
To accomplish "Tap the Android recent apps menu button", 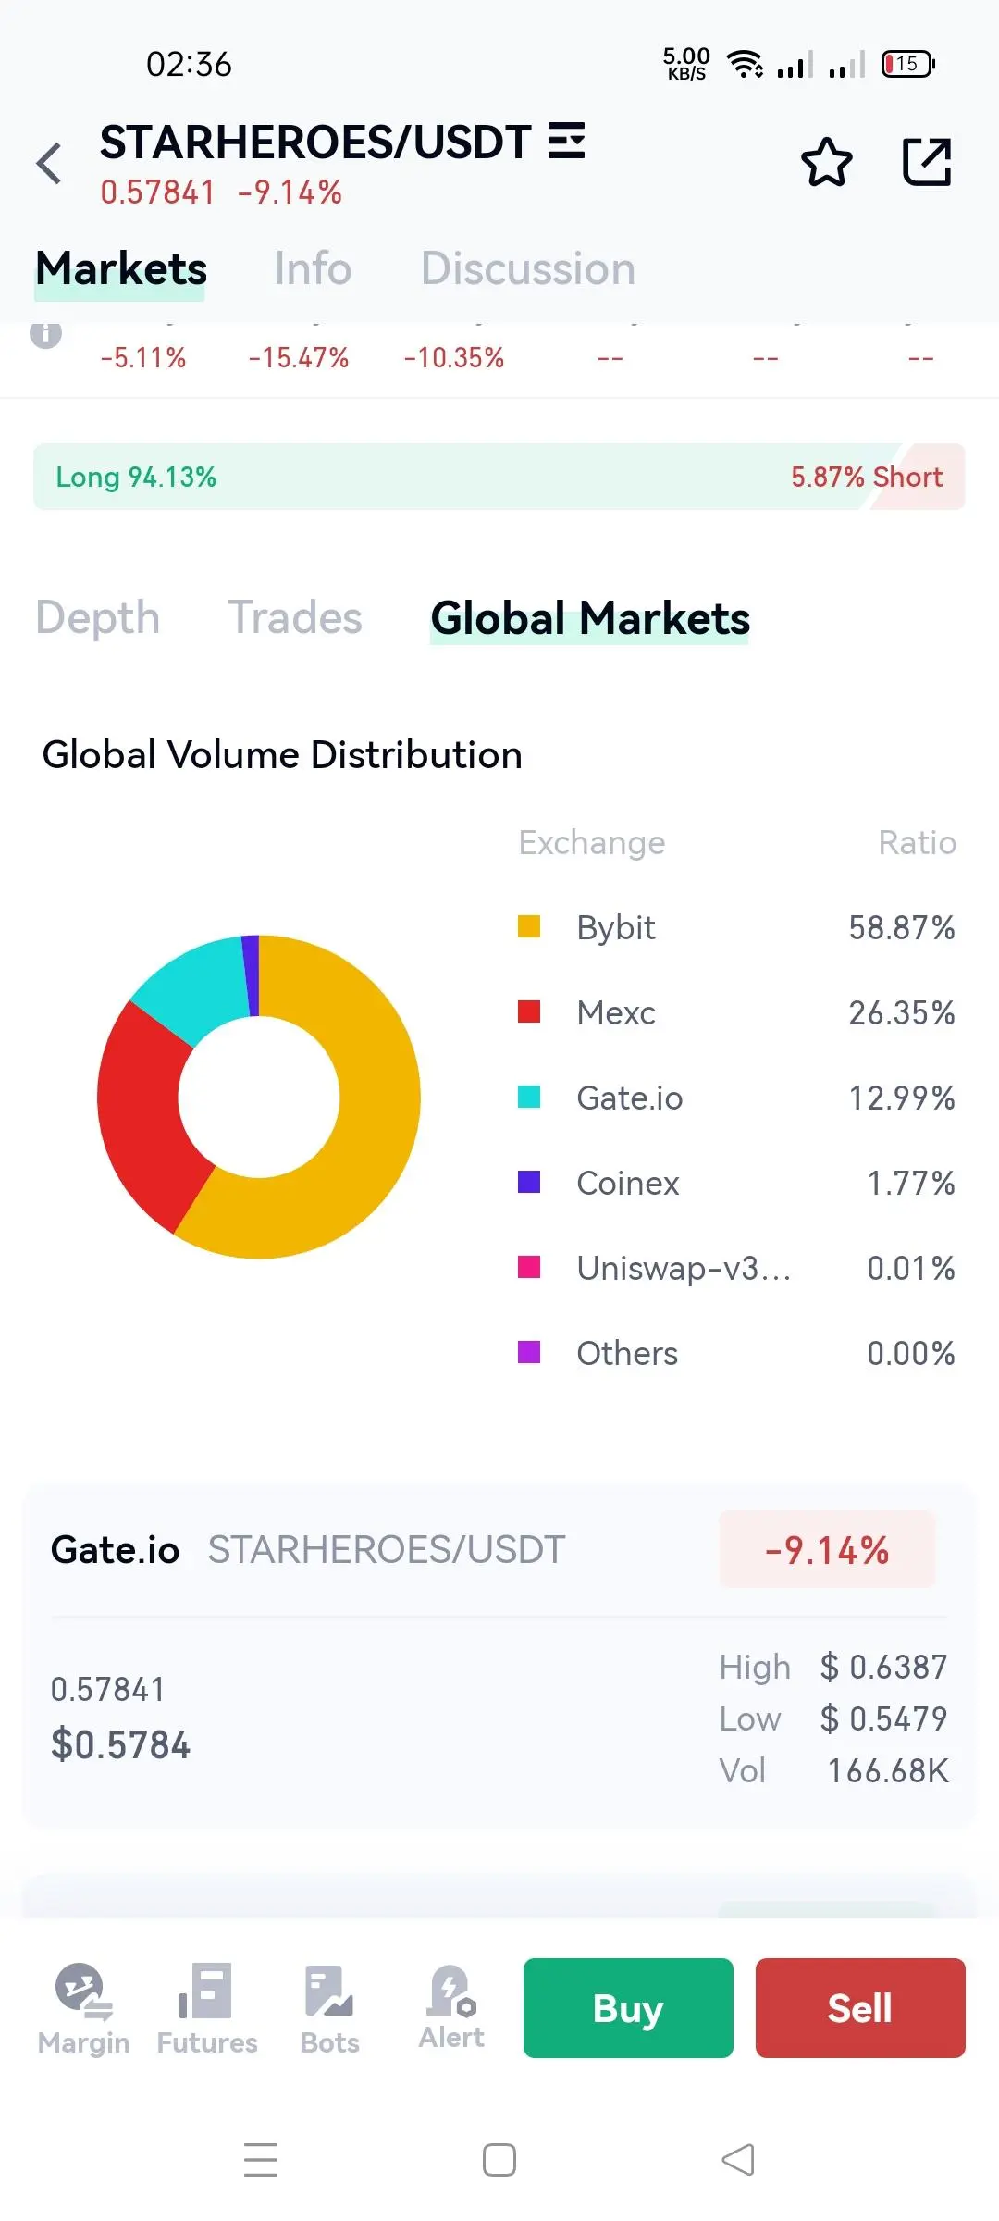I will 261,2160.
